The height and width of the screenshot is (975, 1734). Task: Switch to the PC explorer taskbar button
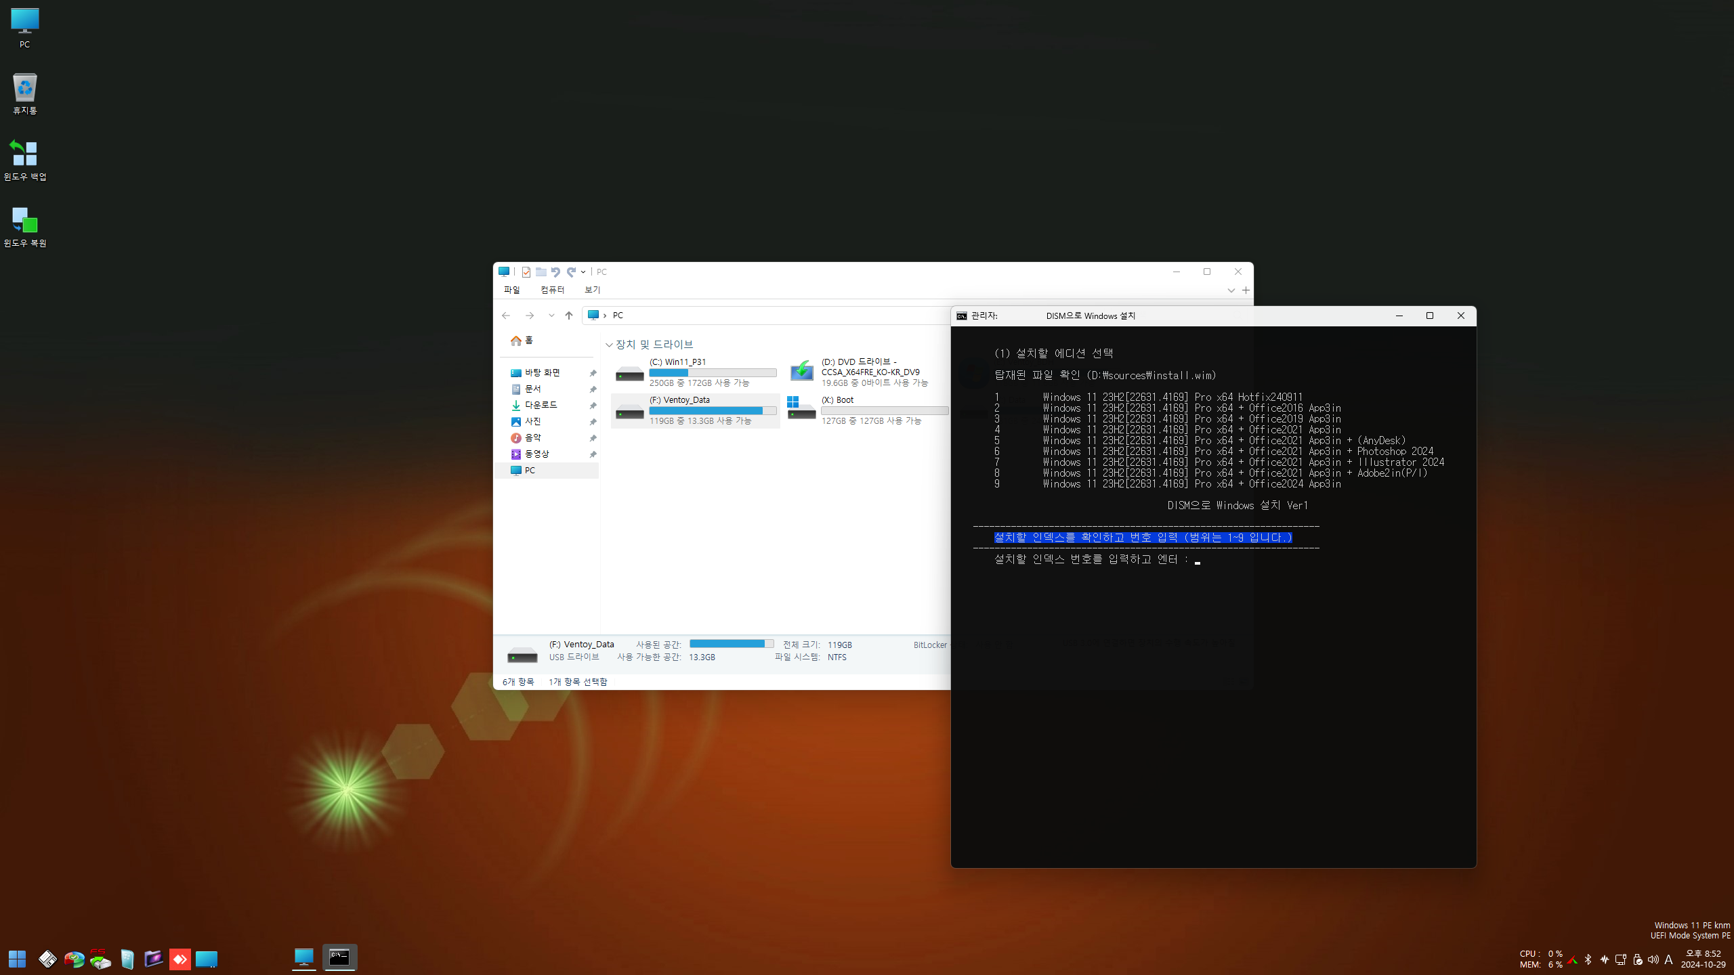pos(304,957)
